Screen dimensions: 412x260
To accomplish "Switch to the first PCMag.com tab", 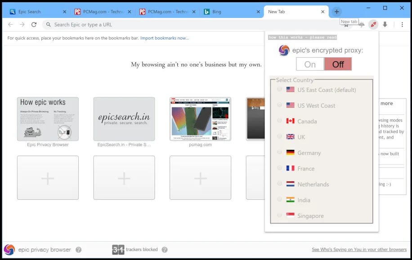I will click(103, 12).
